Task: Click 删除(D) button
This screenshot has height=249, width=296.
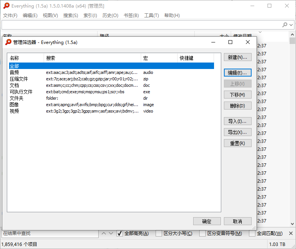Action: tap(238, 106)
